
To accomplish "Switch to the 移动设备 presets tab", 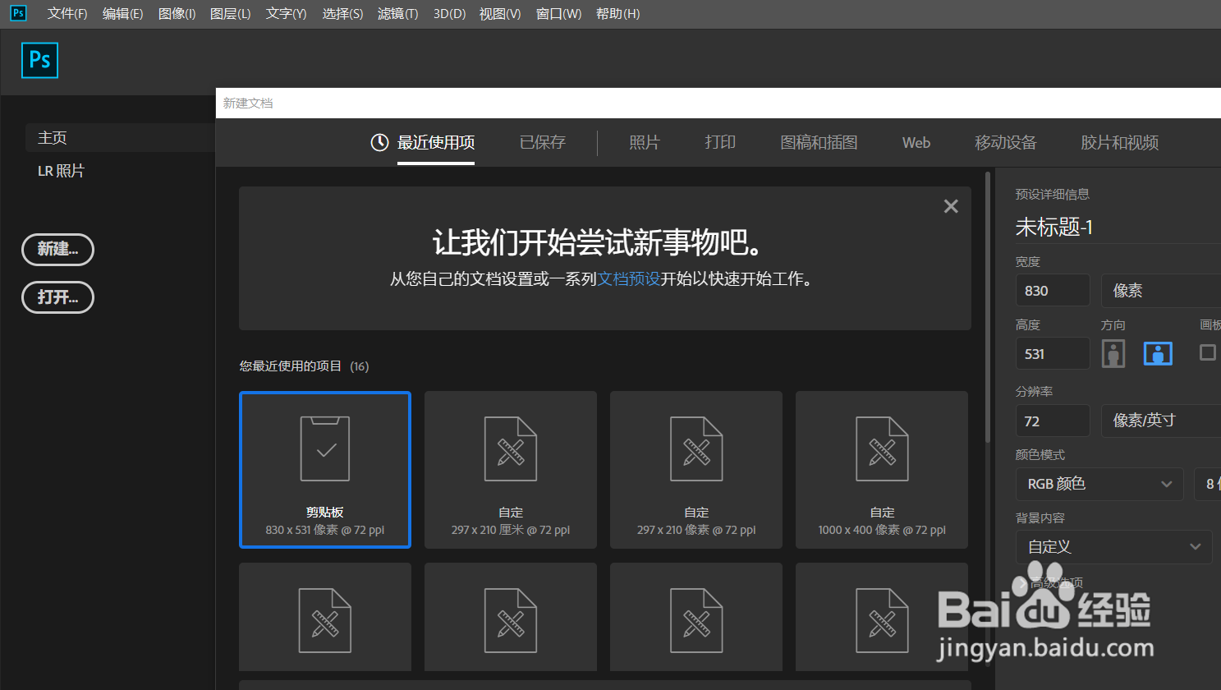I will pyautogui.click(x=1005, y=141).
